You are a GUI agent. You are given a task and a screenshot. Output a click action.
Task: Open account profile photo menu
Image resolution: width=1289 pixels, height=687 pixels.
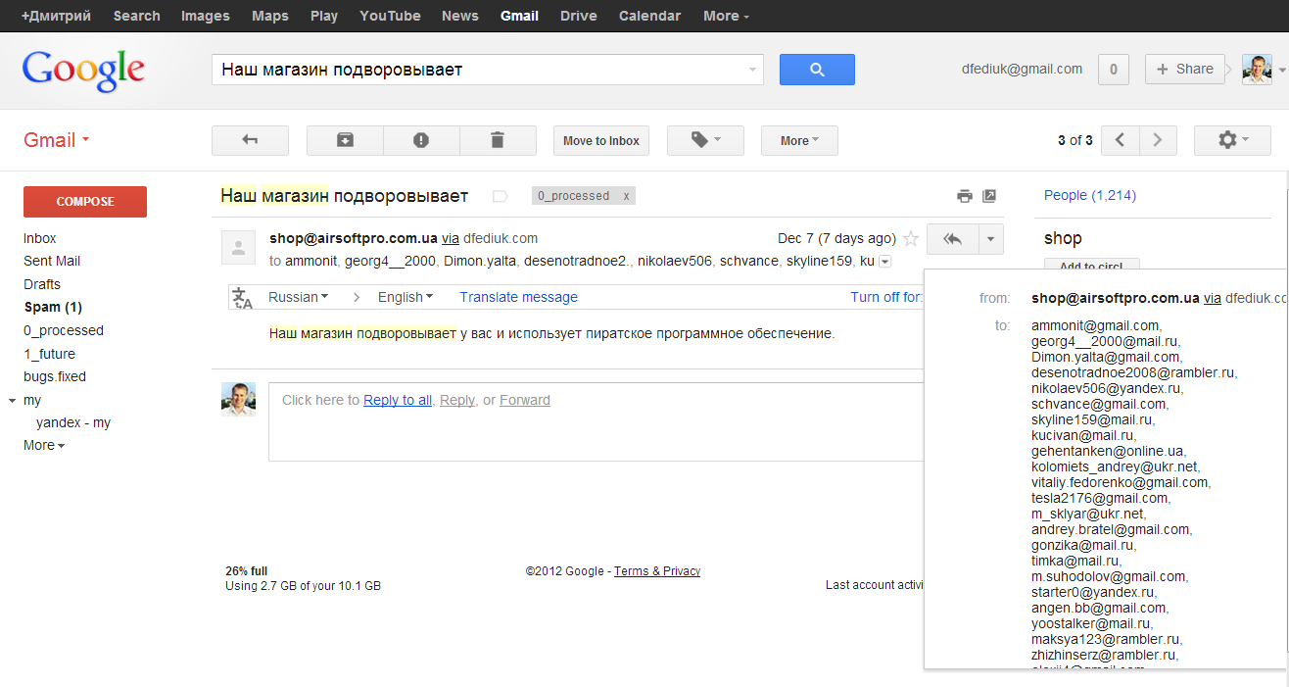[1258, 70]
